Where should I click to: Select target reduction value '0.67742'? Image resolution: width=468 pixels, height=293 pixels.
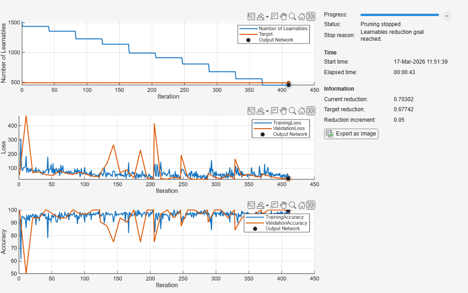tap(404, 109)
